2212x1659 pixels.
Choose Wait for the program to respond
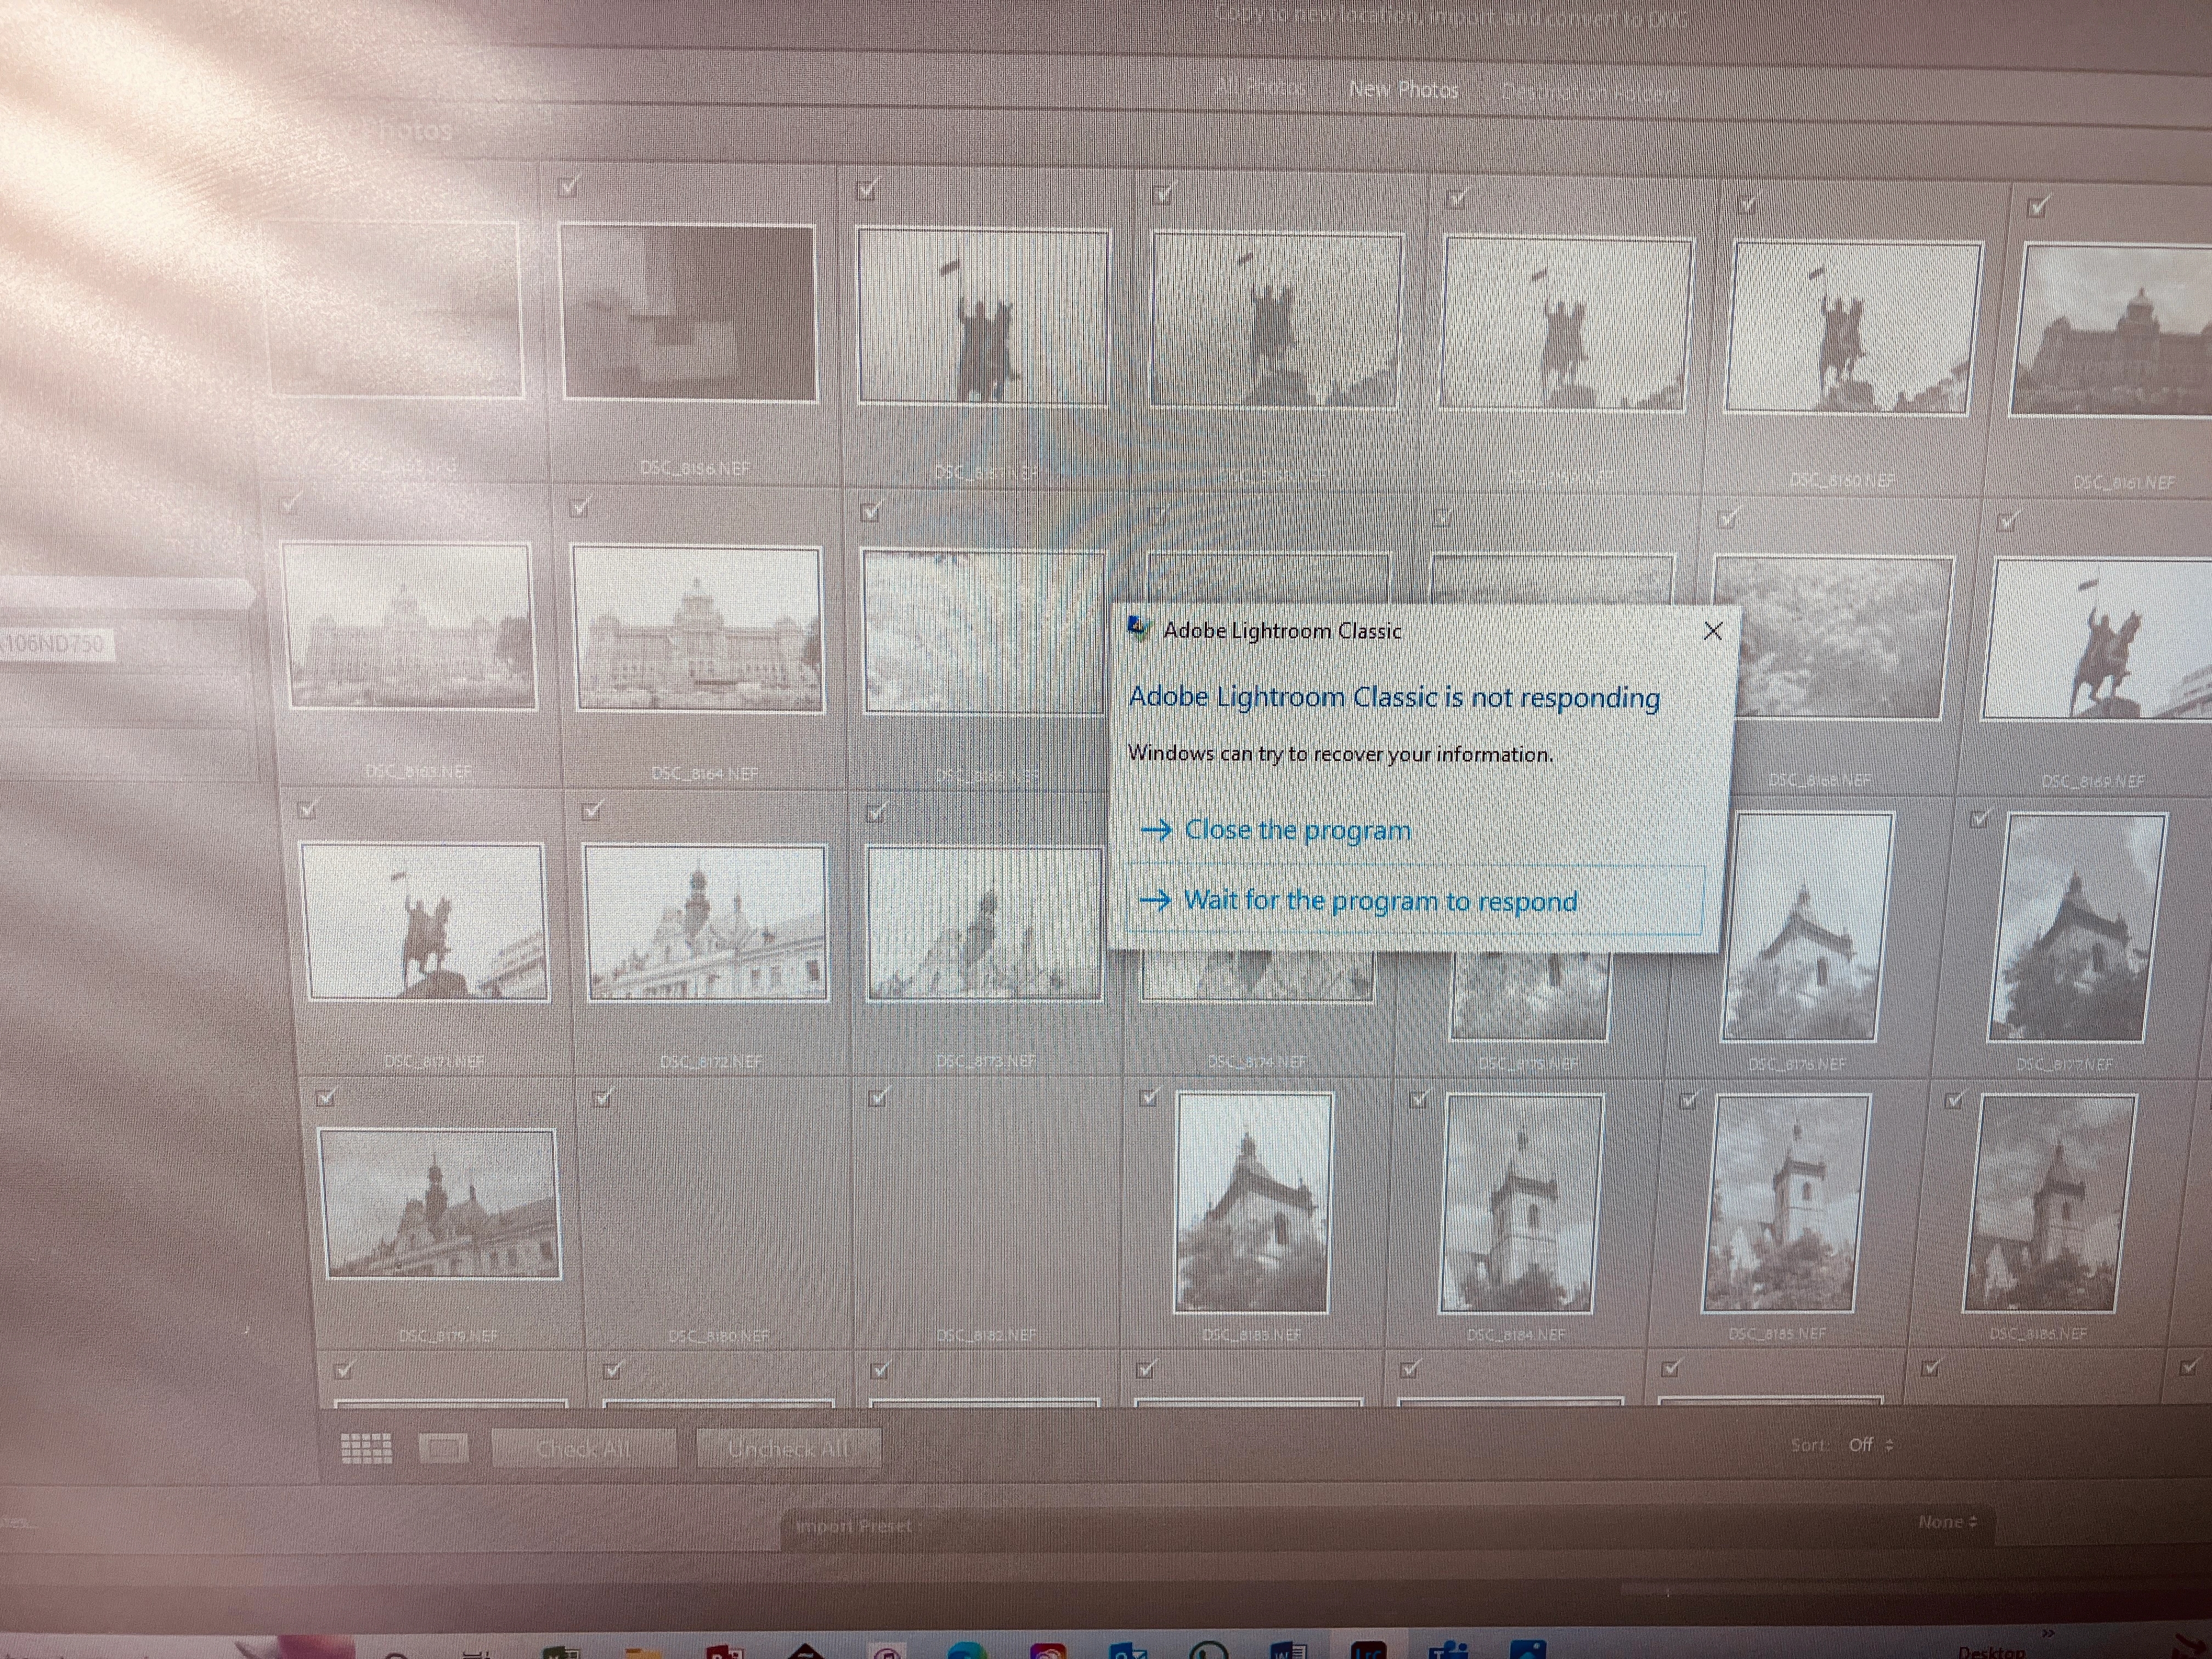coord(1380,901)
